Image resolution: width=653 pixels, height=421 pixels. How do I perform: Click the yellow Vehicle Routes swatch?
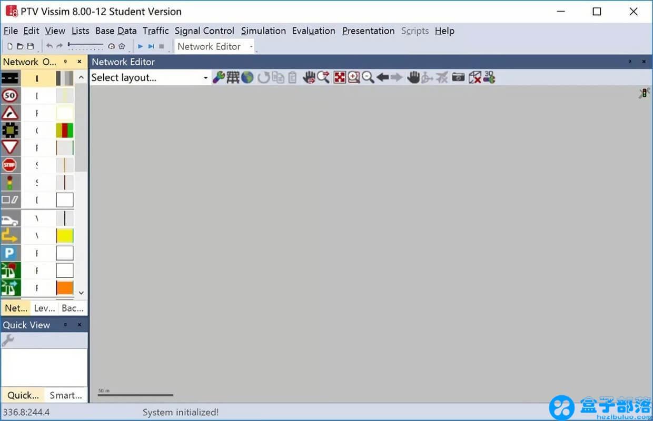[65, 236]
